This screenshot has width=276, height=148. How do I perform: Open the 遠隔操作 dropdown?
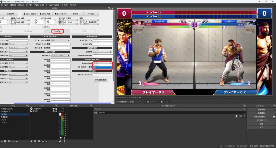tap(102, 52)
